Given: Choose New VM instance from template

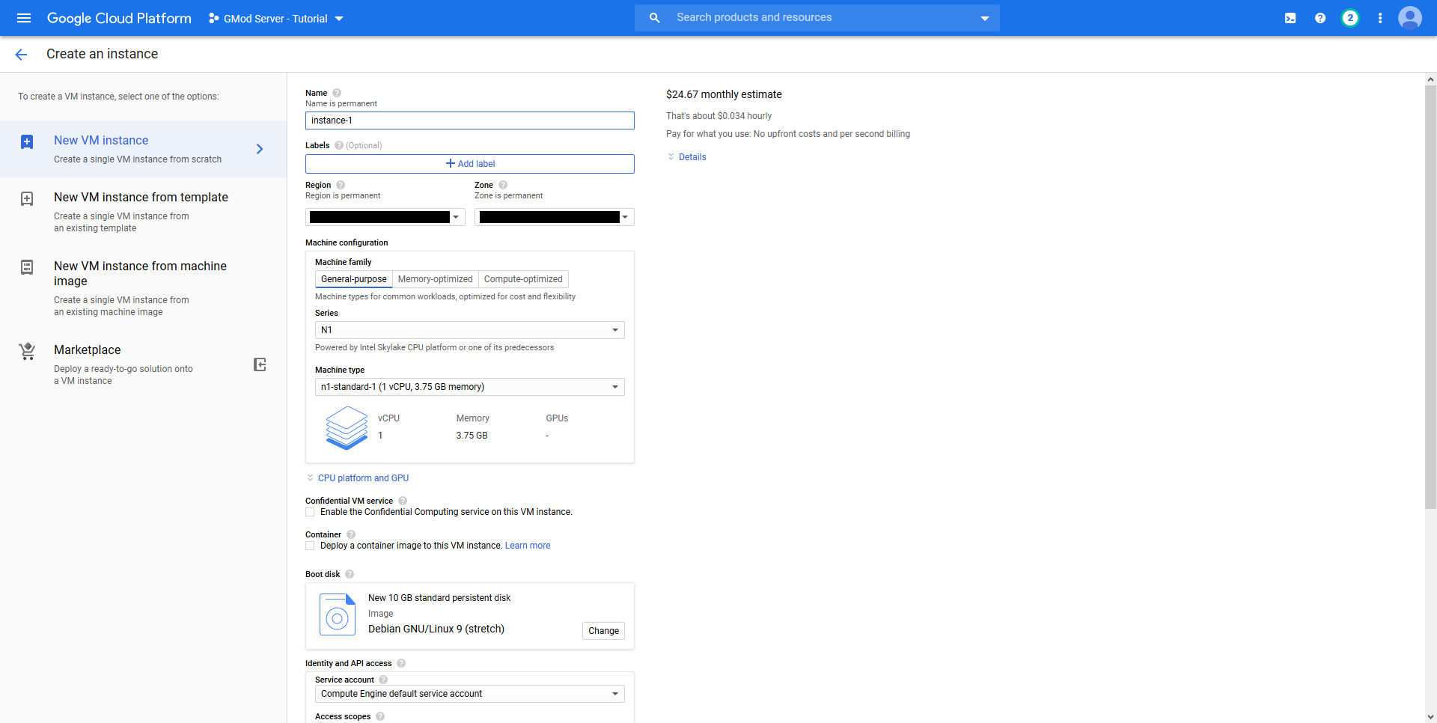Looking at the screenshot, I should click(x=141, y=198).
